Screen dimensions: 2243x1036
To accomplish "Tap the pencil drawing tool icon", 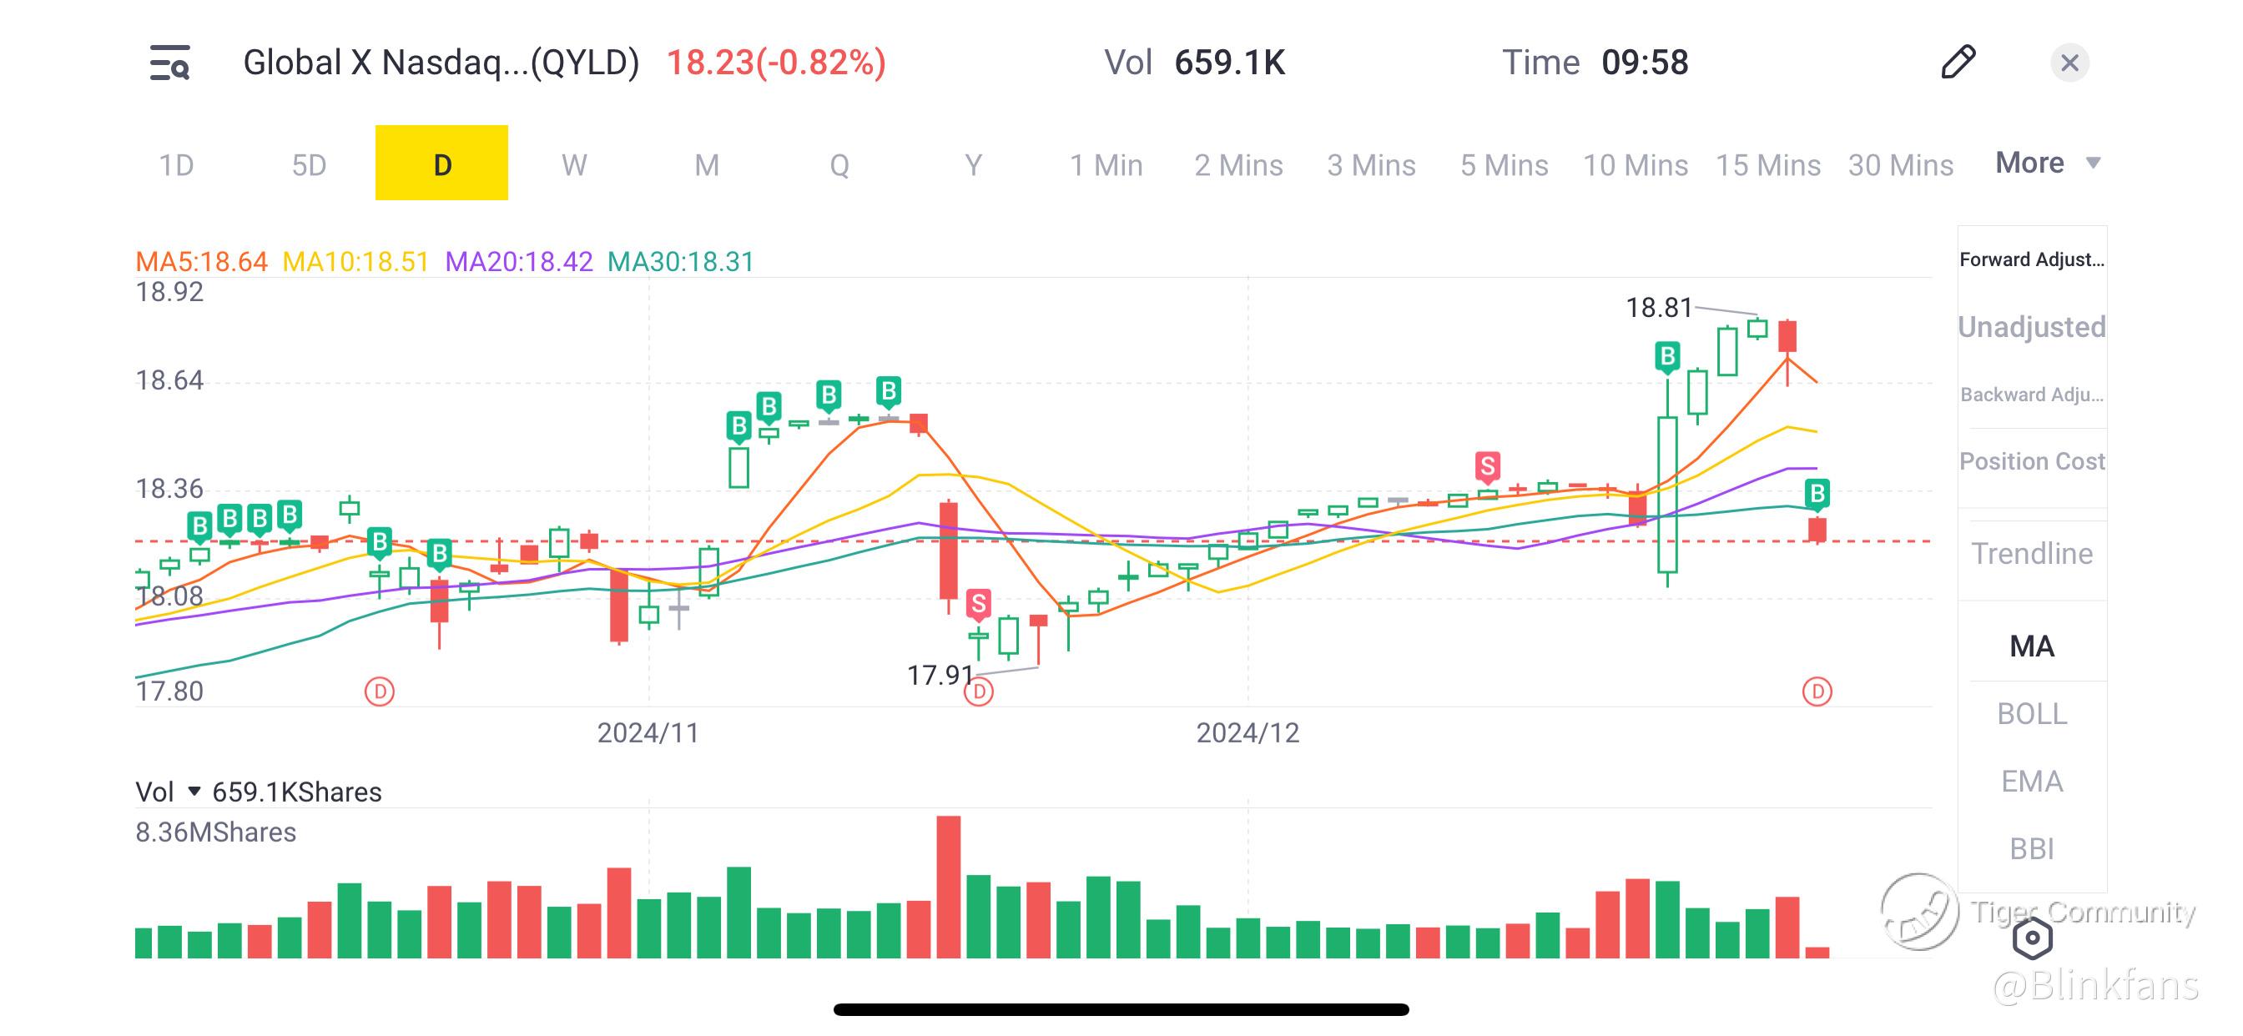I will click(x=1958, y=63).
